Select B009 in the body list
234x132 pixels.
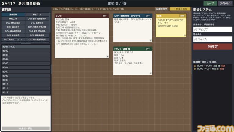click(x=26, y=80)
